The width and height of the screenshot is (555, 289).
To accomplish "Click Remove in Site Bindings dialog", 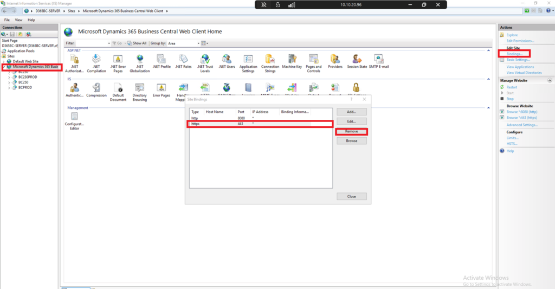I will tap(351, 131).
